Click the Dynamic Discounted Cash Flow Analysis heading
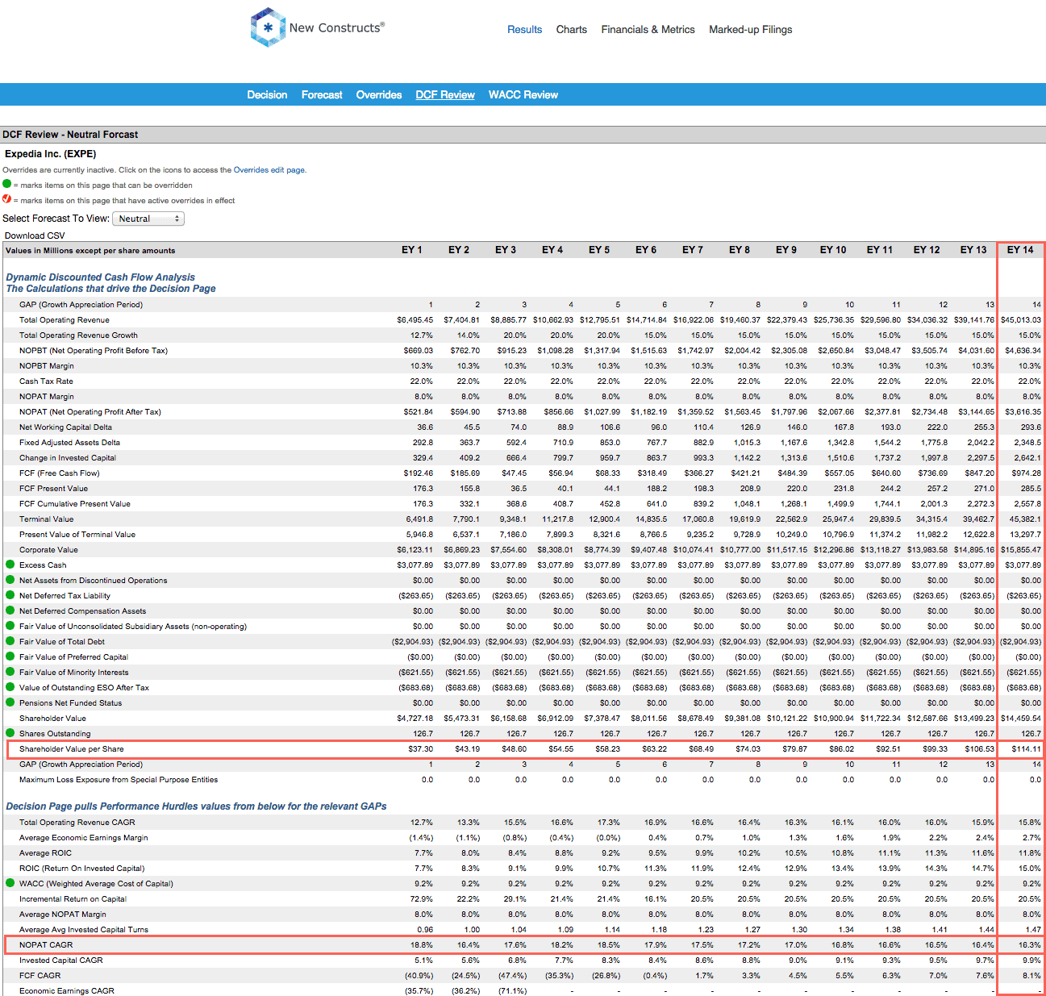Image resolution: width=1046 pixels, height=996 pixels. click(101, 277)
